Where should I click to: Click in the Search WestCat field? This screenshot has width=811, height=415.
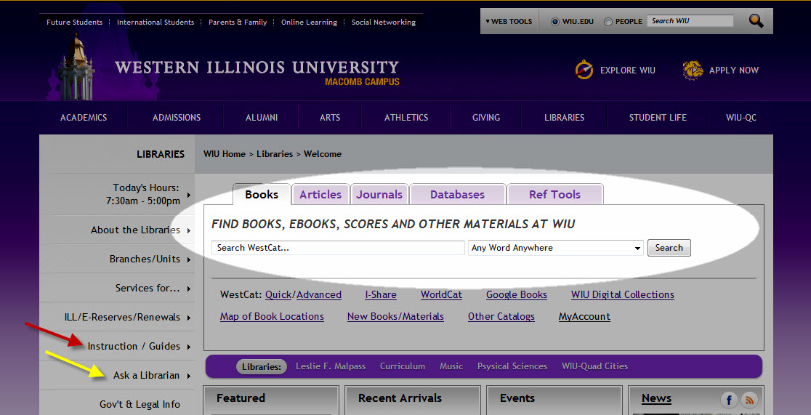click(x=338, y=248)
